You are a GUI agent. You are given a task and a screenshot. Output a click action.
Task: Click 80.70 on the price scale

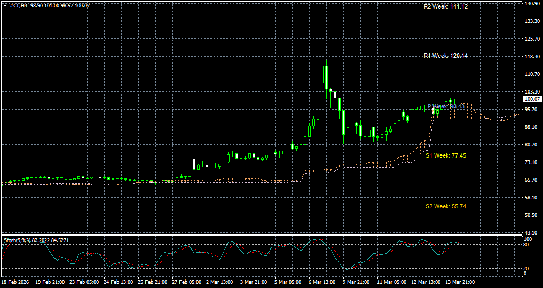click(x=531, y=144)
